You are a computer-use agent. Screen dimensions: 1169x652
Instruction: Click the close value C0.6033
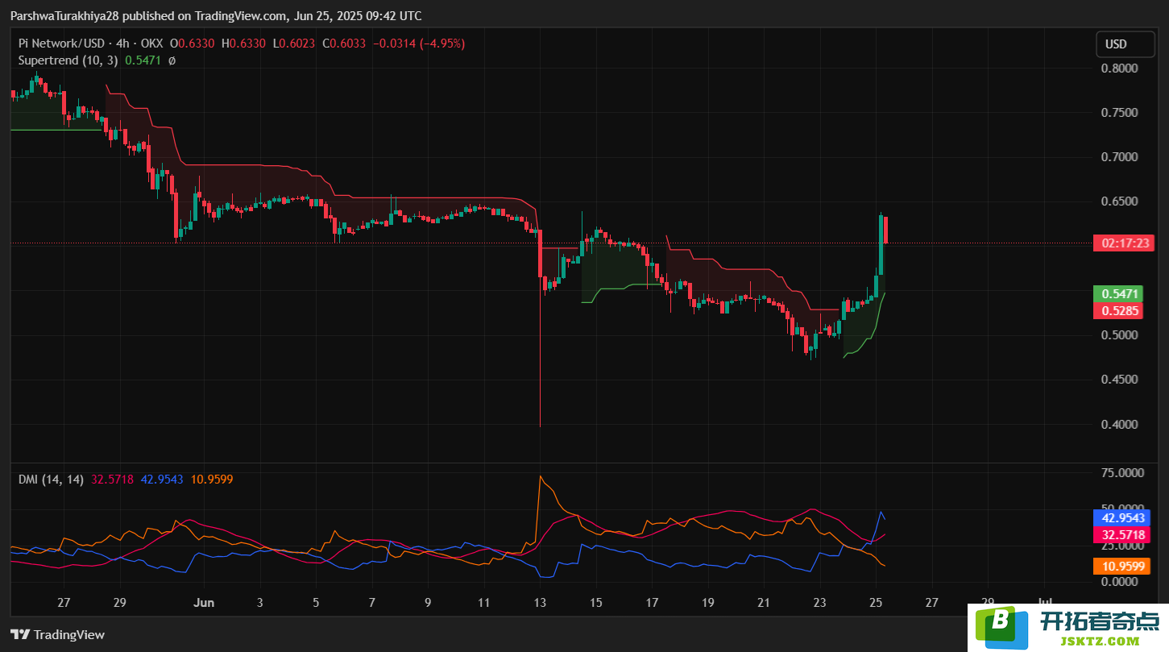point(342,44)
